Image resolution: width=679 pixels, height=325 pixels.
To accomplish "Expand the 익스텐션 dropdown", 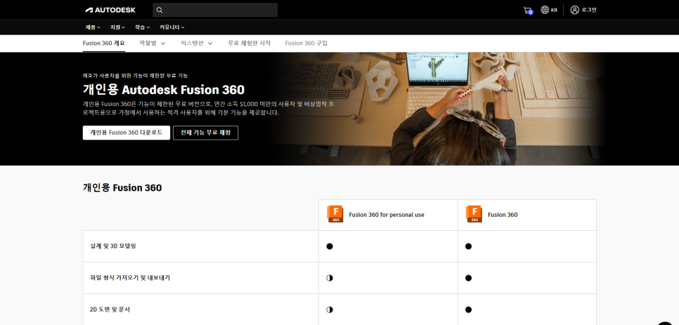I will pyautogui.click(x=197, y=44).
